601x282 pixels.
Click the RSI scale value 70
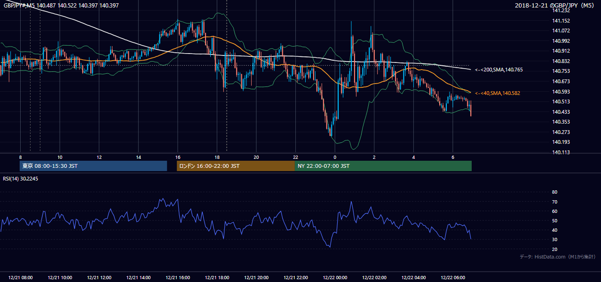(x=554, y=202)
